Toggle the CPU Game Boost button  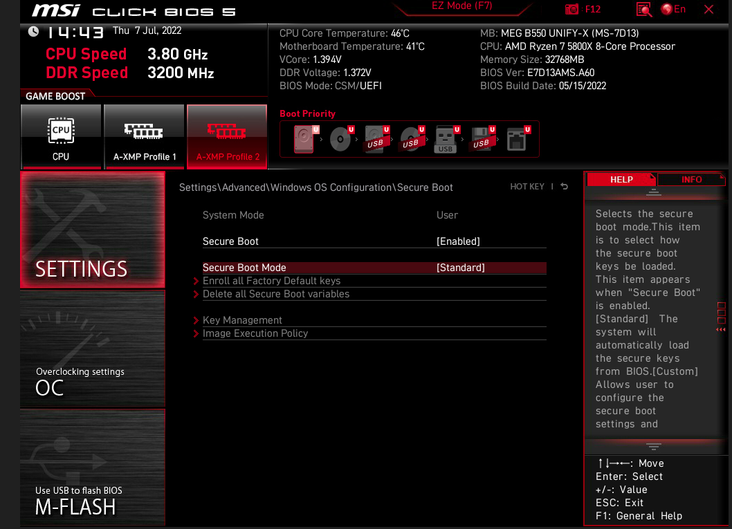61,137
